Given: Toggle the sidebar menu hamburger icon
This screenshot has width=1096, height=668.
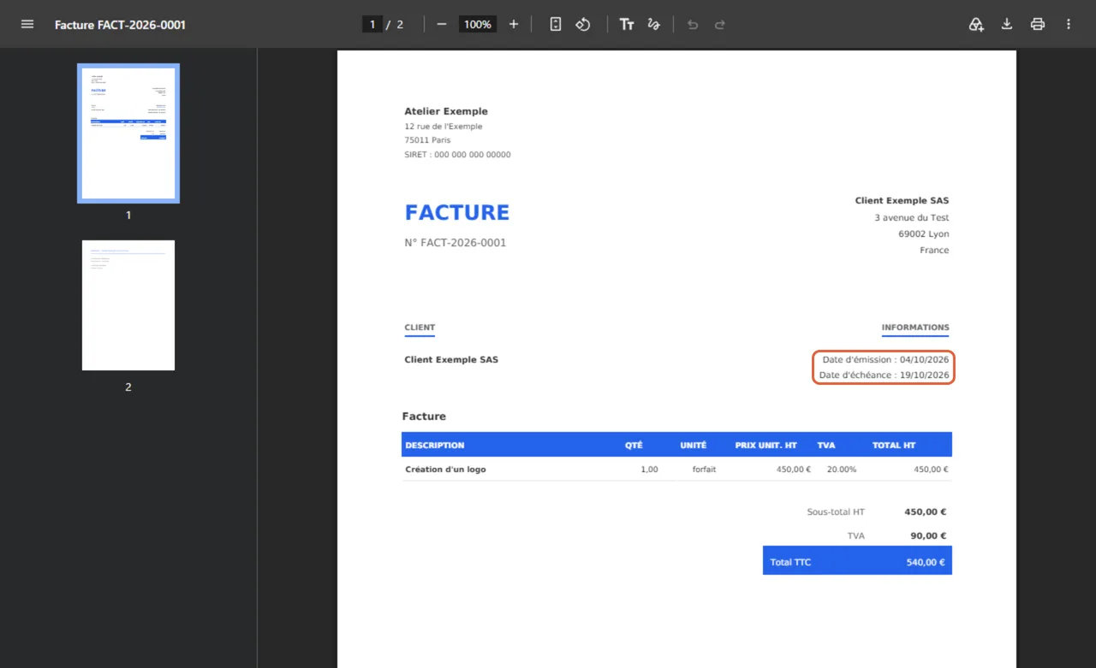Looking at the screenshot, I should click(27, 24).
